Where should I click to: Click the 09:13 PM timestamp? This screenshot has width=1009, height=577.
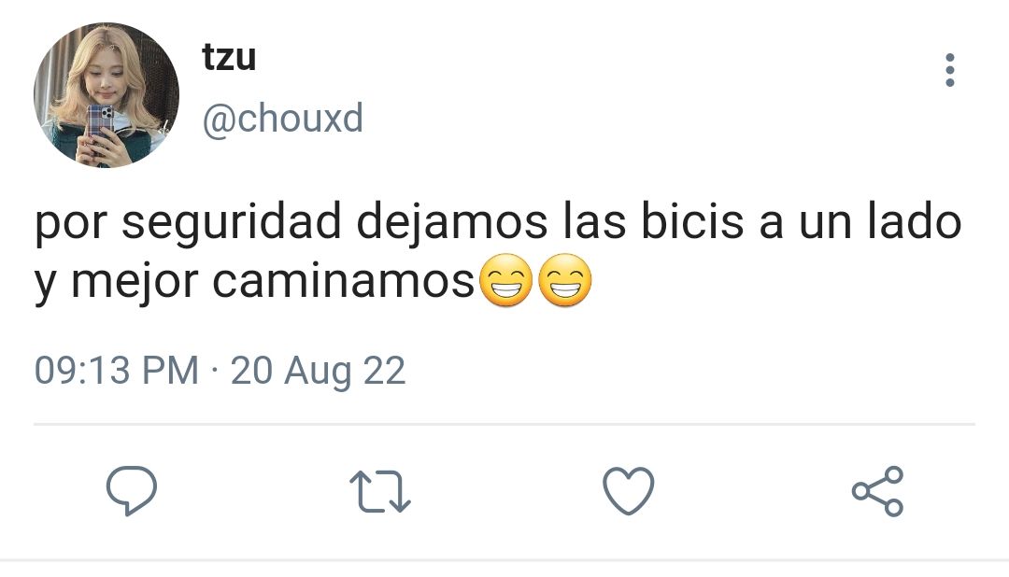point(117,371)
